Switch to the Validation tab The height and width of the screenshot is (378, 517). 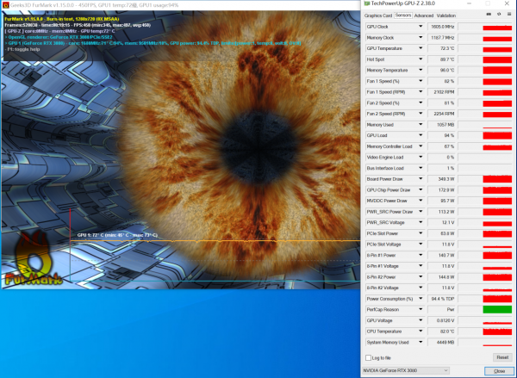pyautogui.click(x=446, y=15)
